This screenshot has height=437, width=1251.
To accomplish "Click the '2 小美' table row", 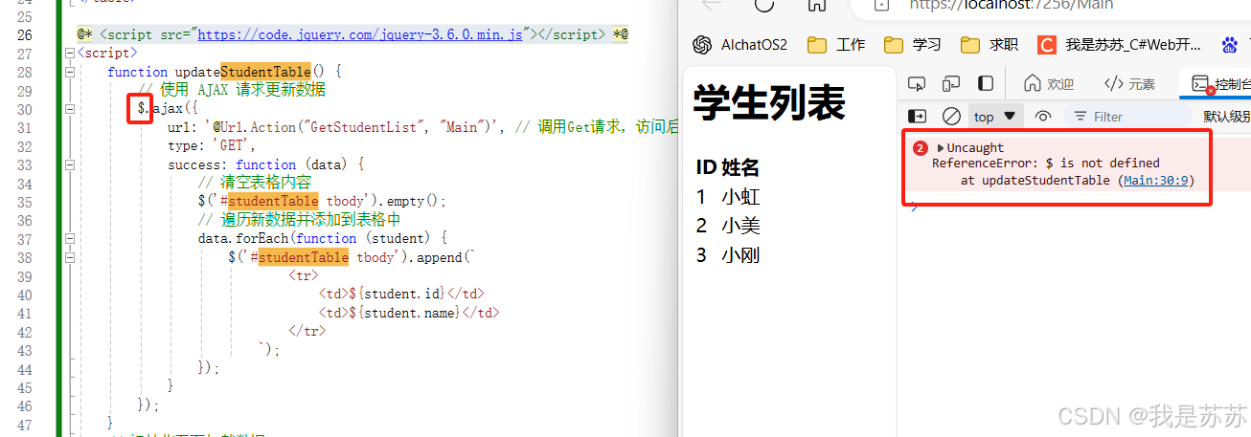I will (728, 226).
